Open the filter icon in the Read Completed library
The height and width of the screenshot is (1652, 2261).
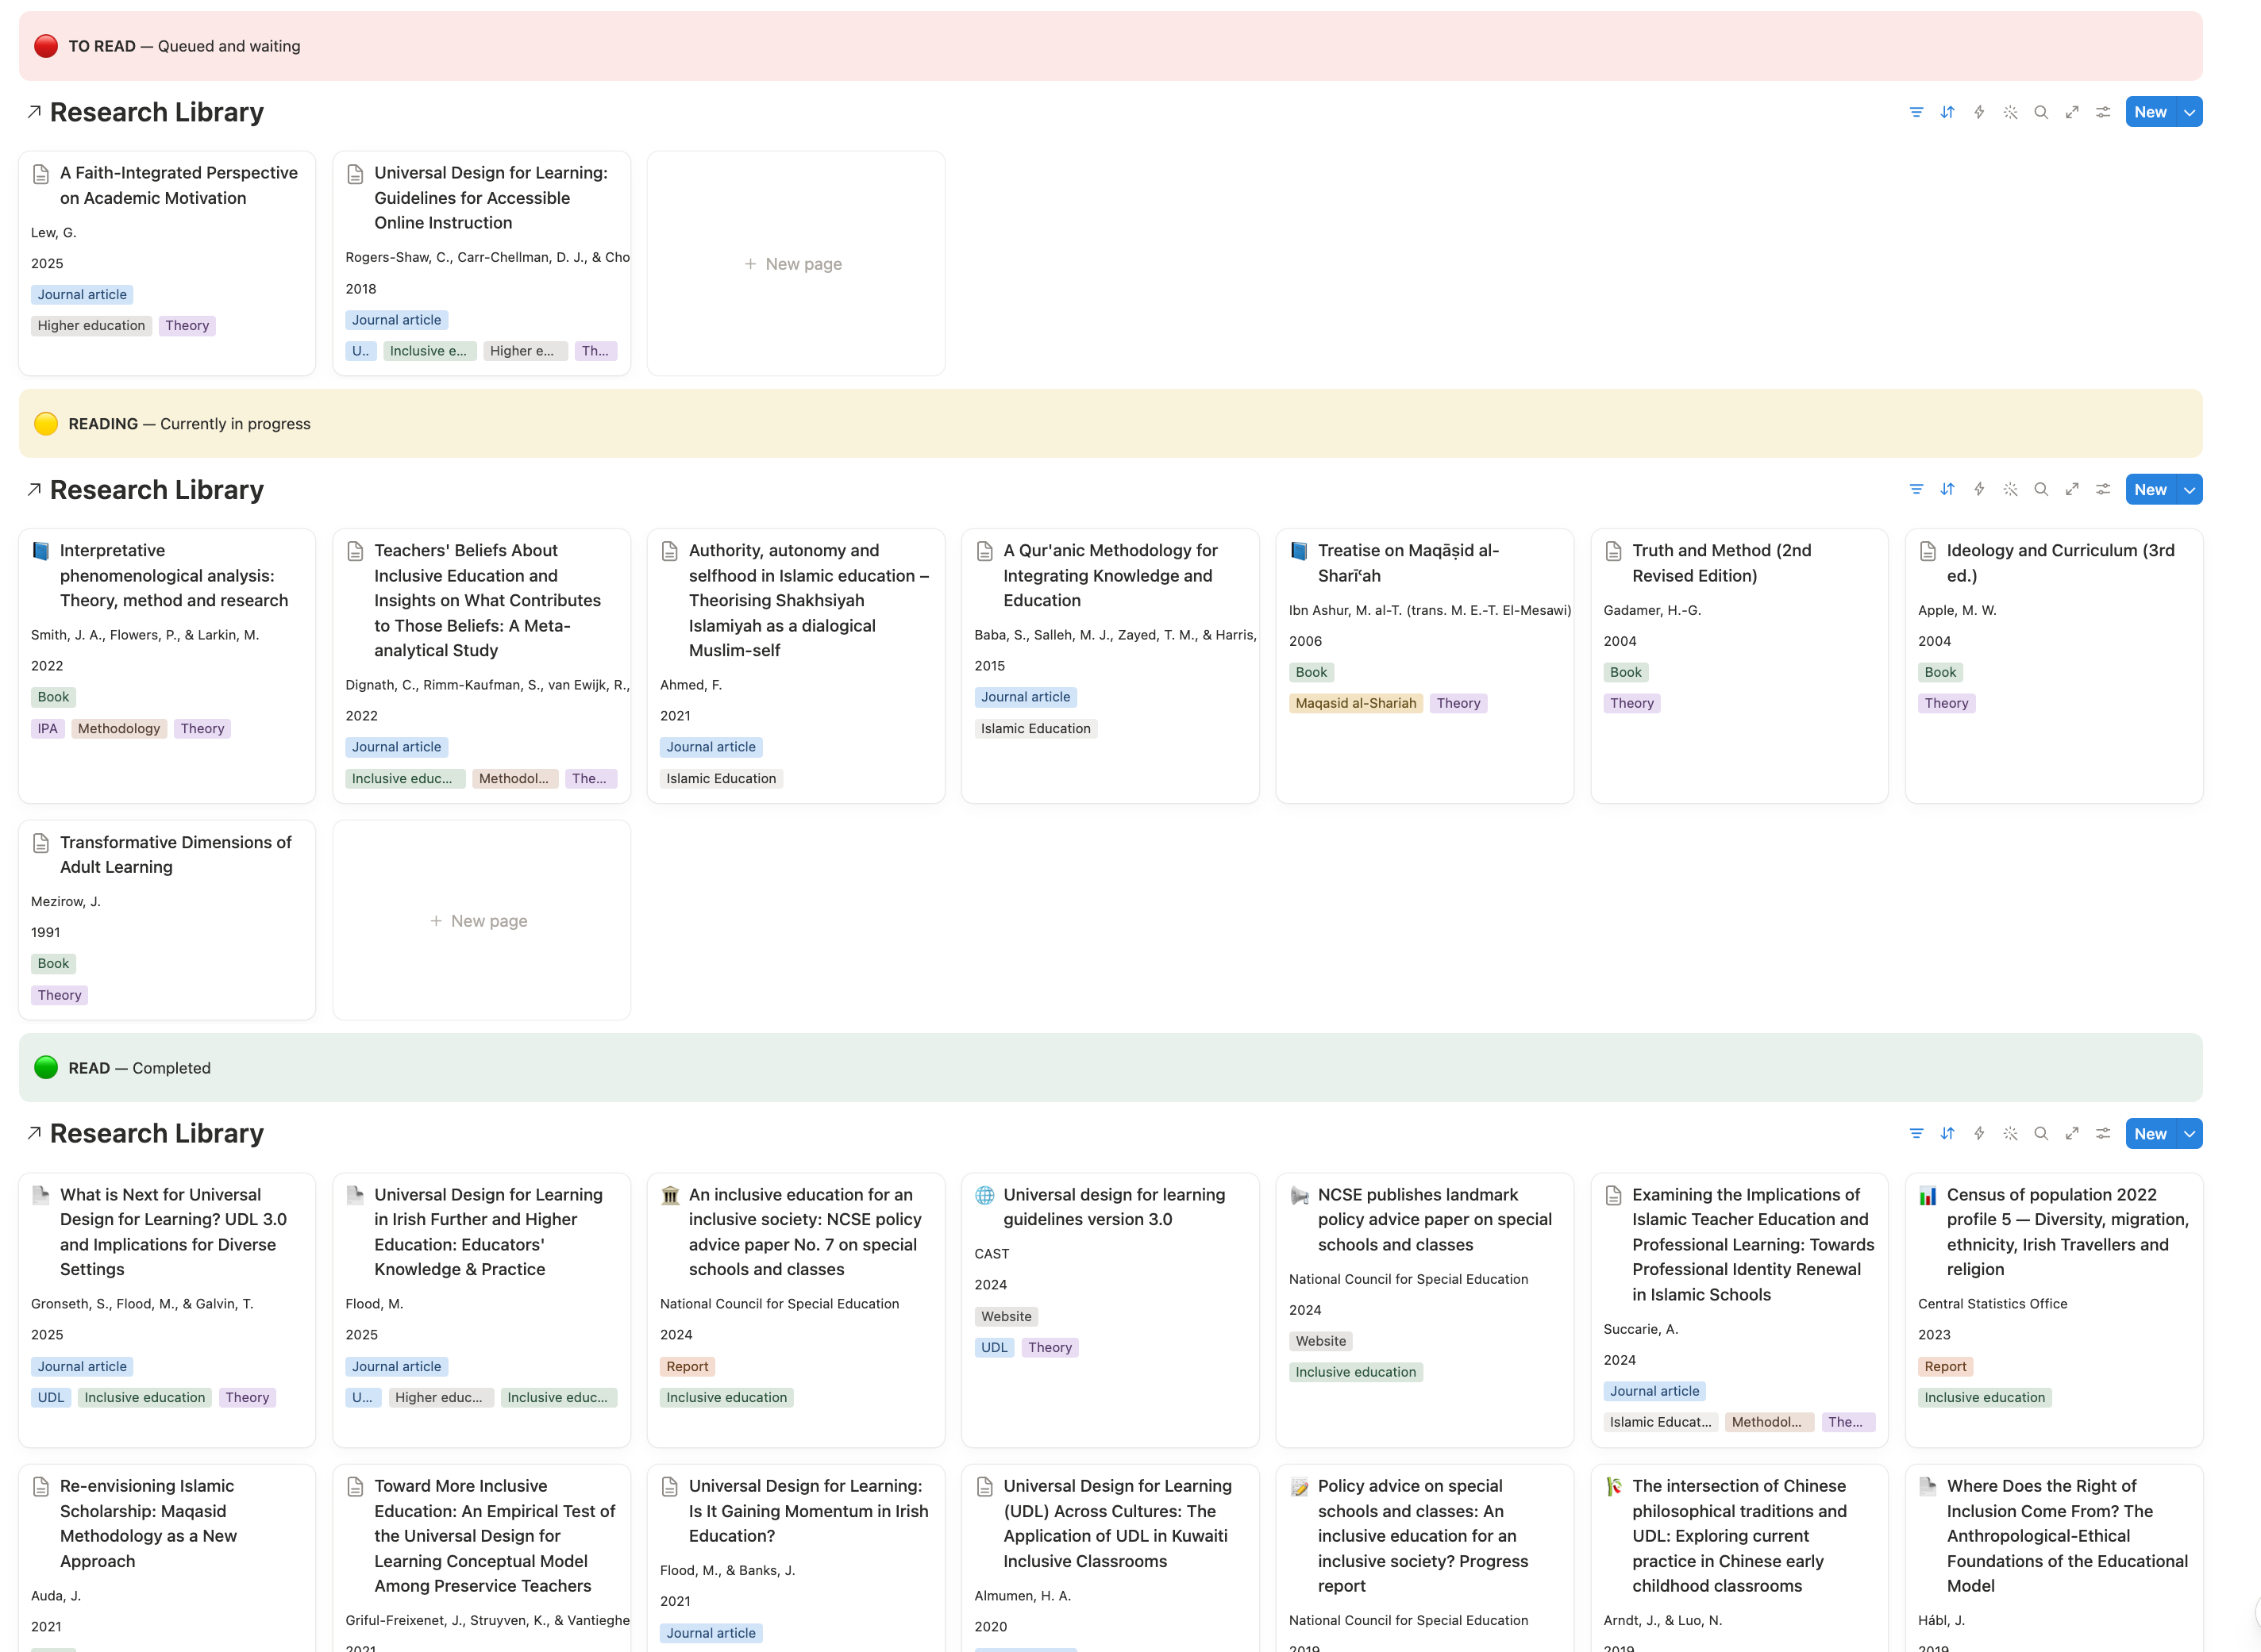pyautogui.click(x=1916, y=1133)
